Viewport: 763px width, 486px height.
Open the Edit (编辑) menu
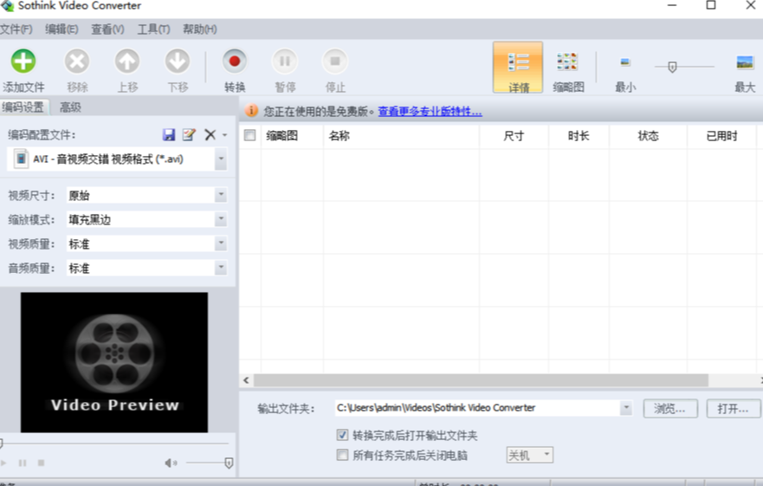pyautogui.click(x=61, y=29)
